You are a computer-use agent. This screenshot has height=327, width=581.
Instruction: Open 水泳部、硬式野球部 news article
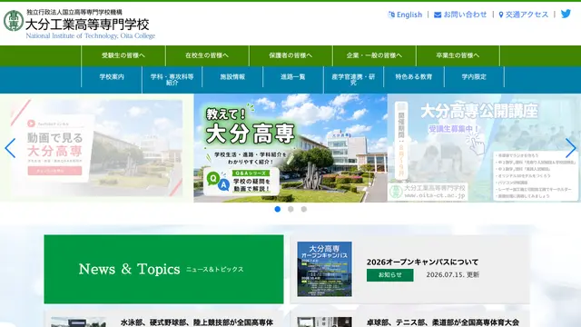tap(197, 322)
